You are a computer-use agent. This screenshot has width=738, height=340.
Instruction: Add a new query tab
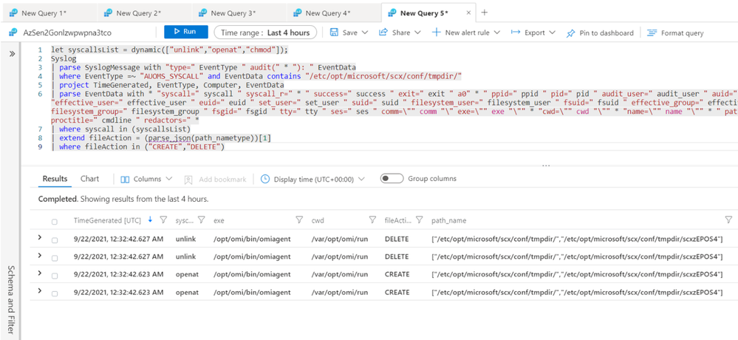485,13
